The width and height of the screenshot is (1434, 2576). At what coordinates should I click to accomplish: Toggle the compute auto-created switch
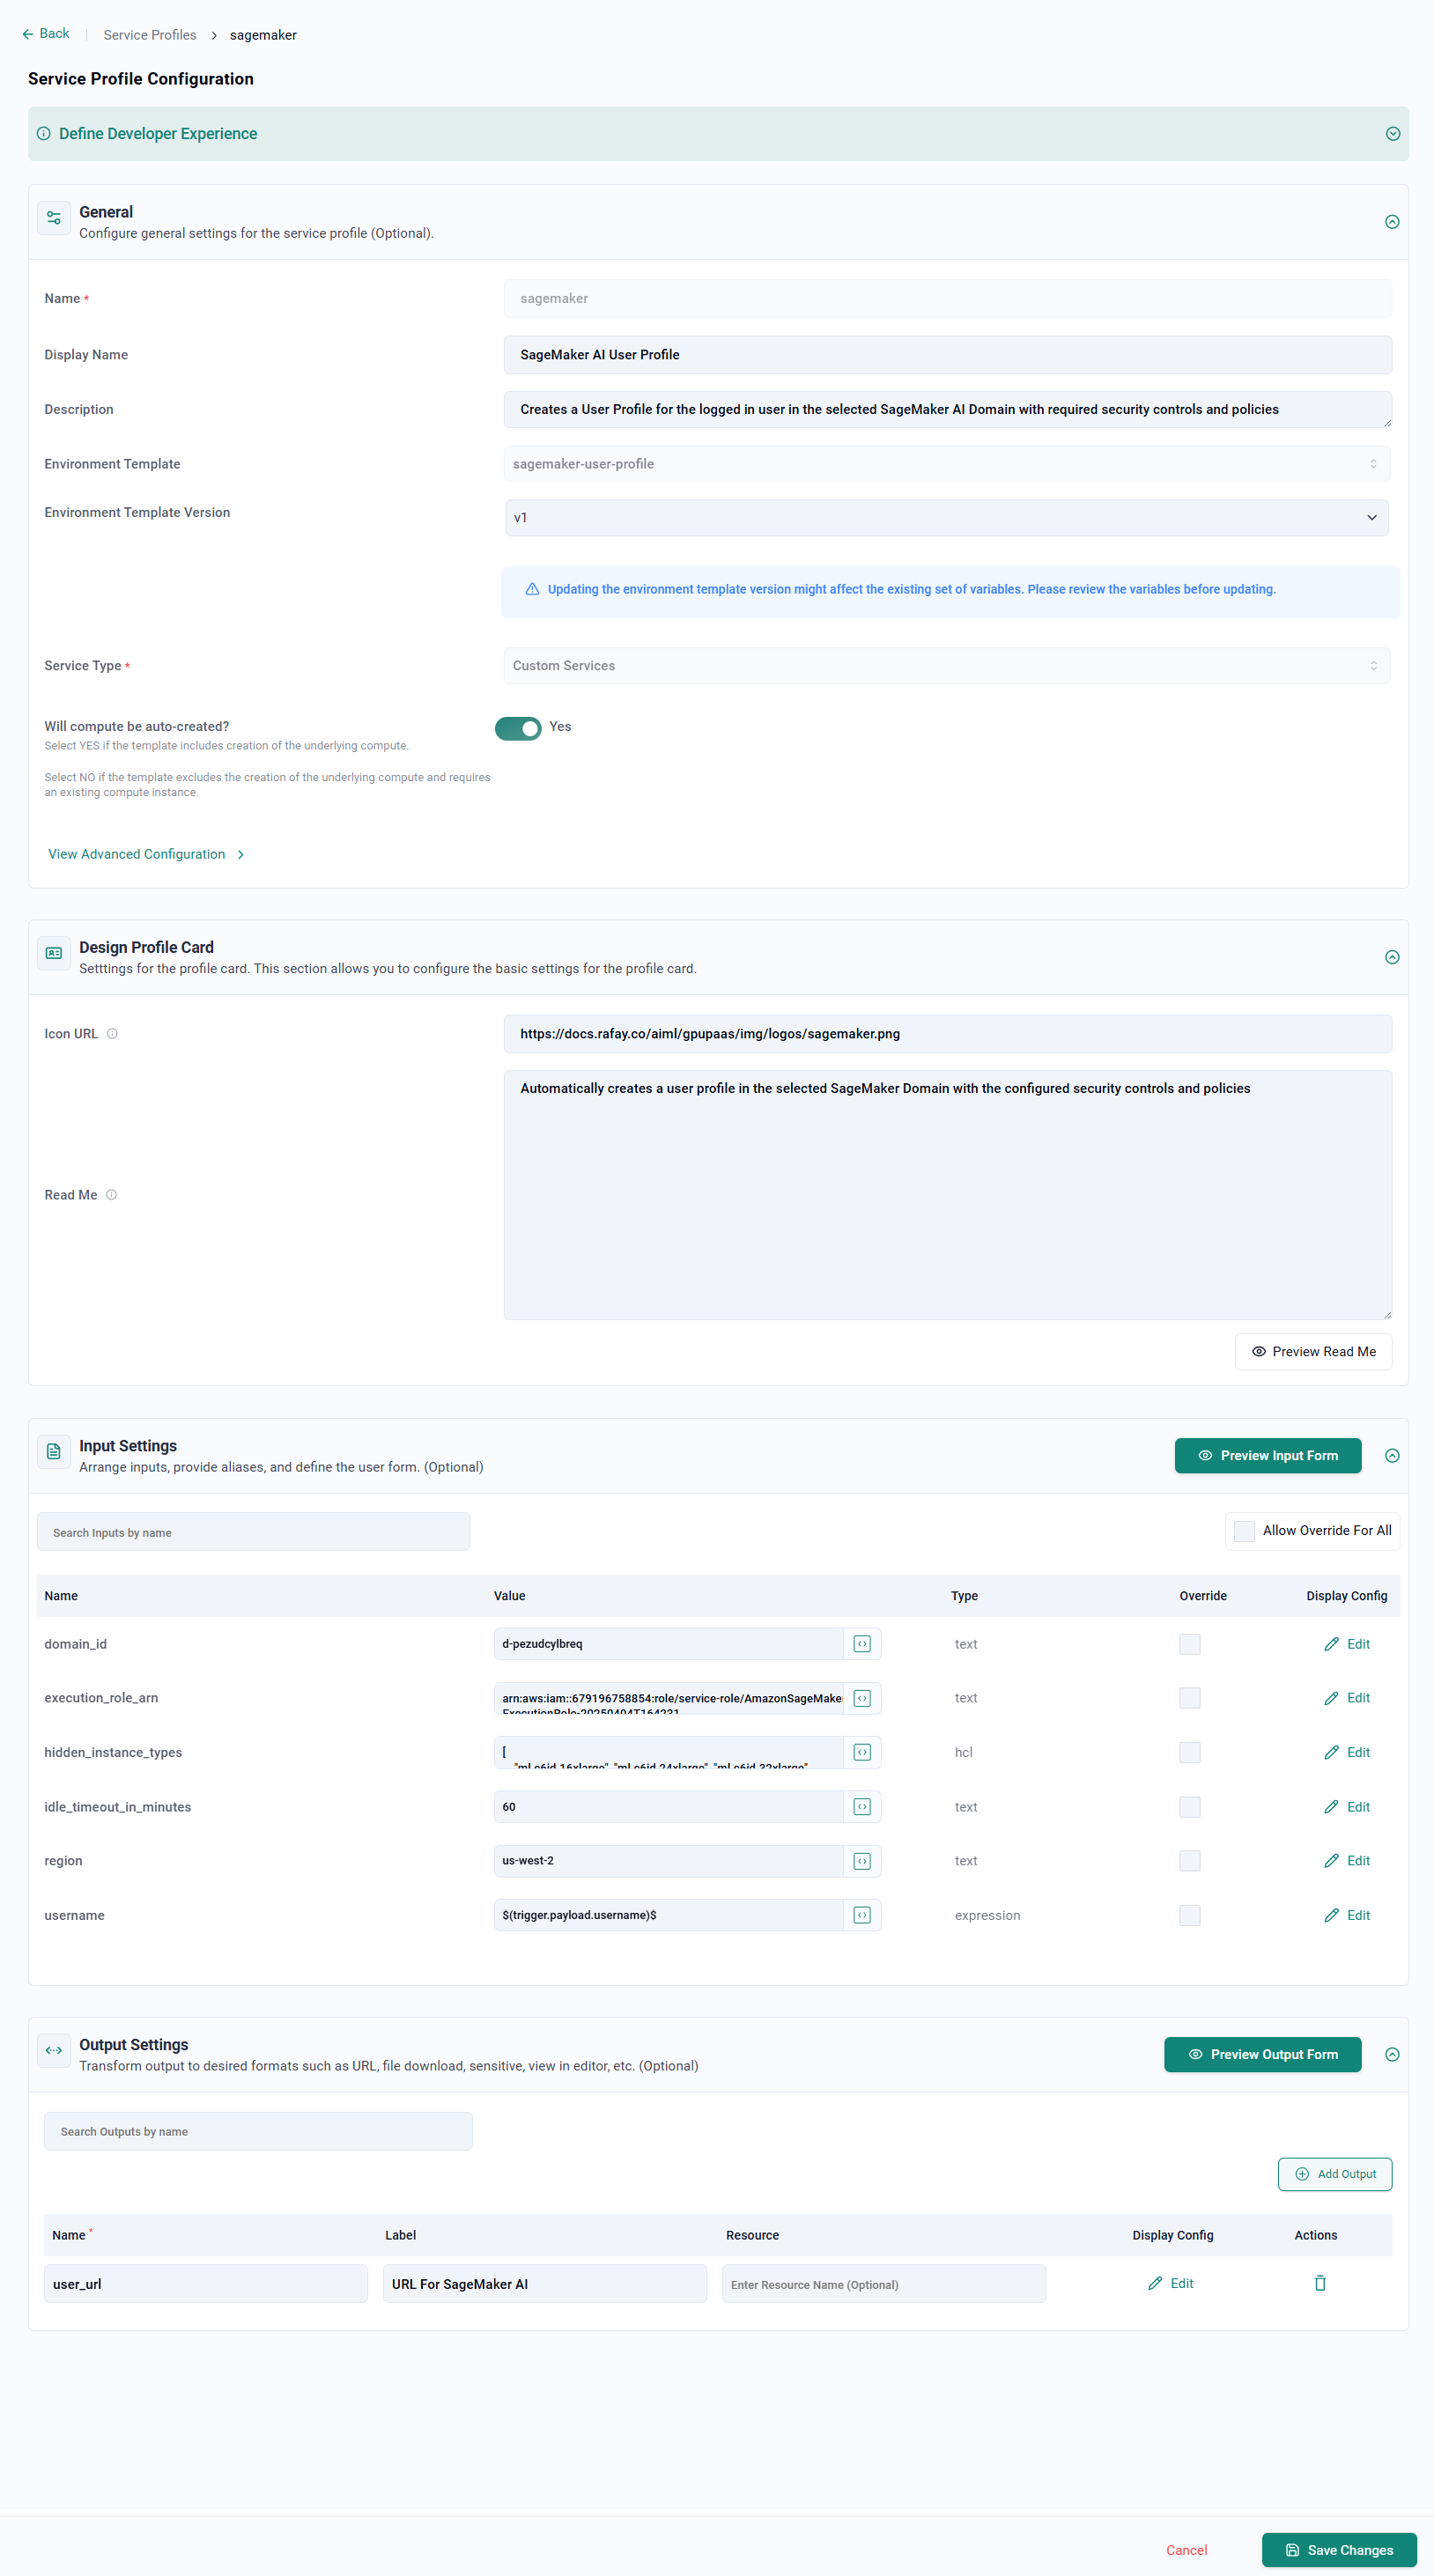[518, 728]
